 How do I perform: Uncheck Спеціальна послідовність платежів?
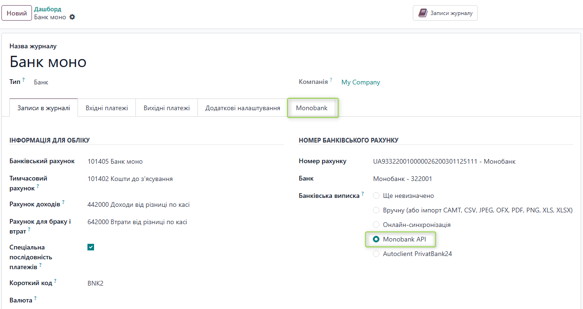(90, 247)
